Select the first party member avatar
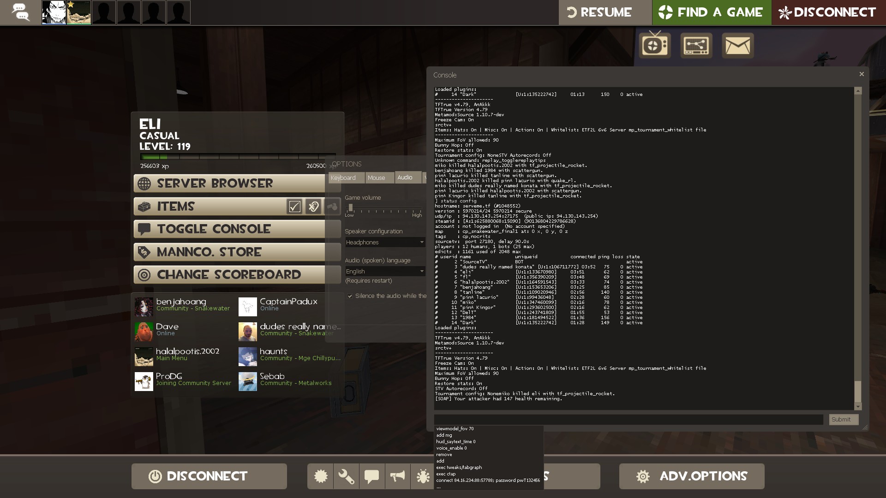886x498 pixels. pyautogui.click(x=54, y=12)
